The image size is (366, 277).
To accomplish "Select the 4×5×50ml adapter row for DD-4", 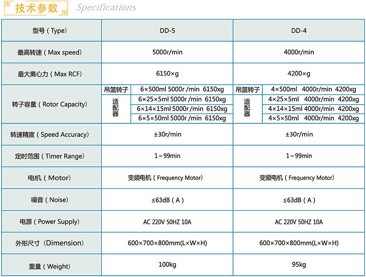I will point(313,118).
